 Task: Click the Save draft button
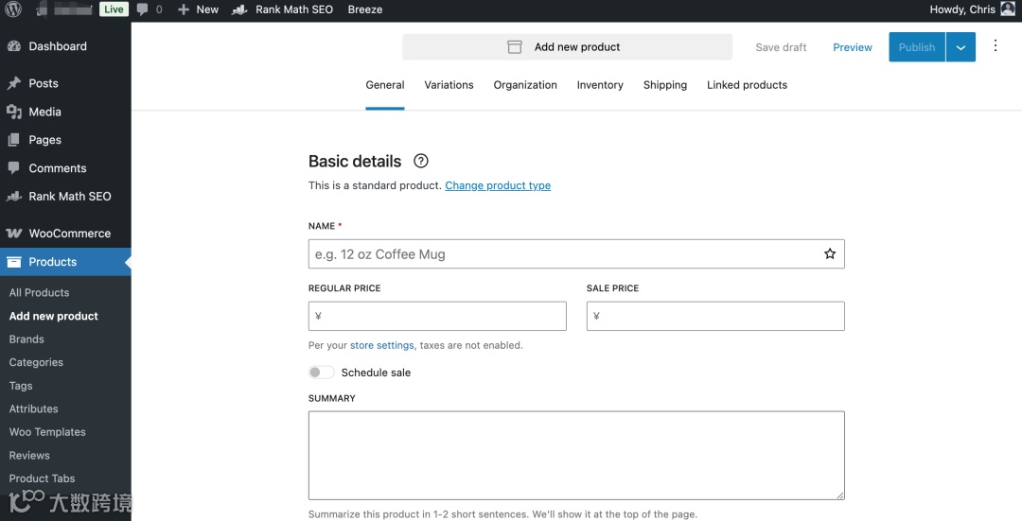click(781, 47)
